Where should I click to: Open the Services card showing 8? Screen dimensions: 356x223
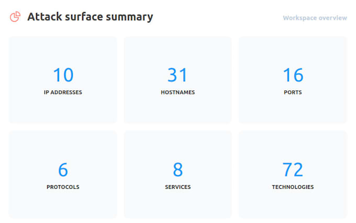pyautogui.click(x=178, y=175)
